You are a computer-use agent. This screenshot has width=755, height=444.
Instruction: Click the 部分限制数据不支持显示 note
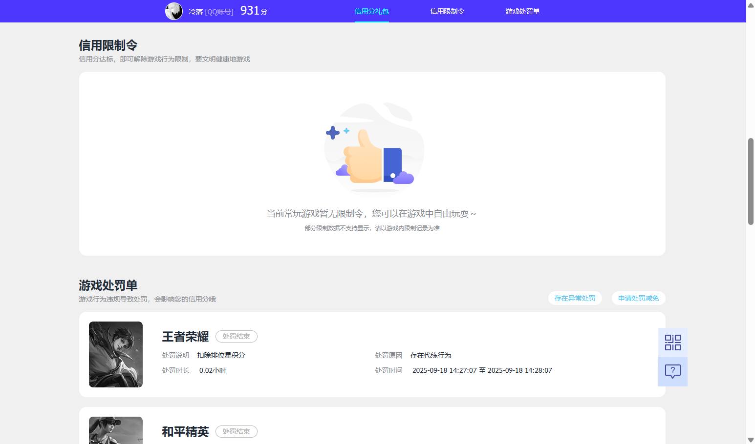click(372, 228)
